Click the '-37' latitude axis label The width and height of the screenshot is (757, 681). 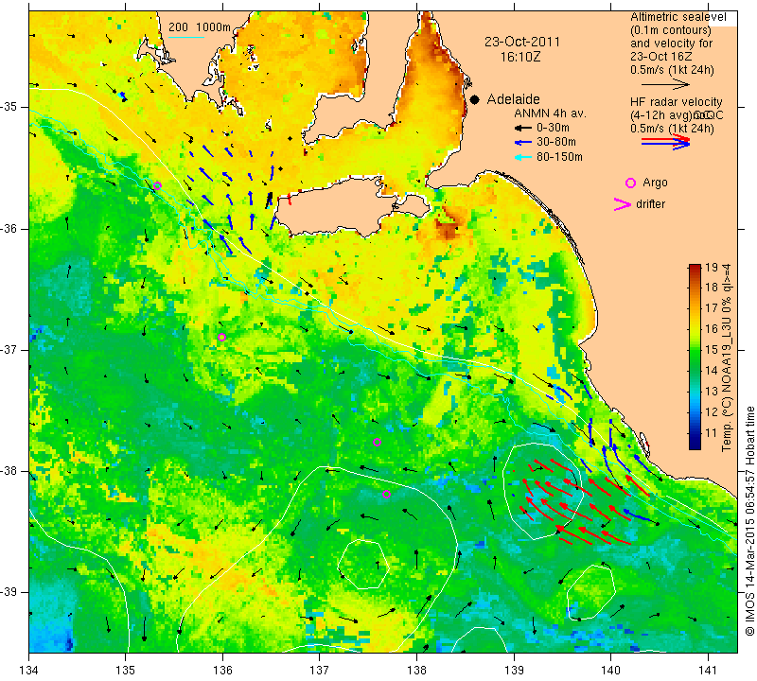click(x=10, y=349)
